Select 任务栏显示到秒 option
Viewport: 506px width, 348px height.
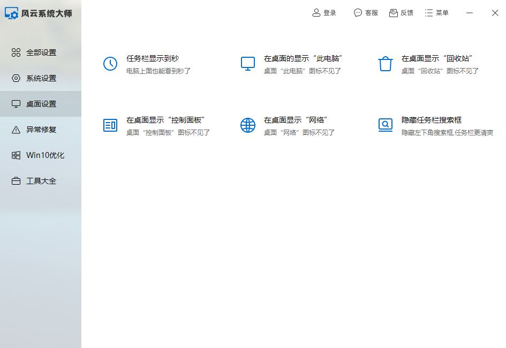coord(153,58)
